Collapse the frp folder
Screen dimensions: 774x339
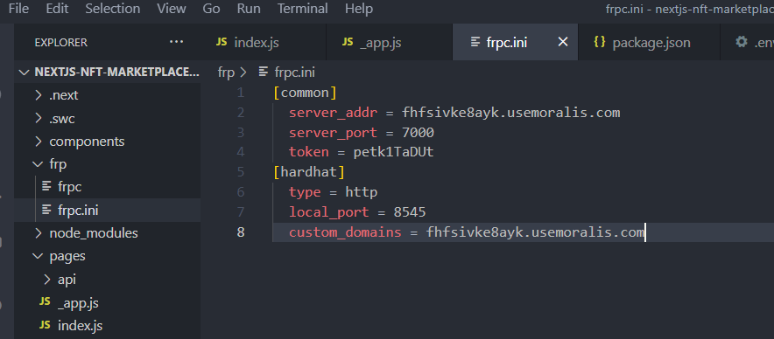(107, 164)
